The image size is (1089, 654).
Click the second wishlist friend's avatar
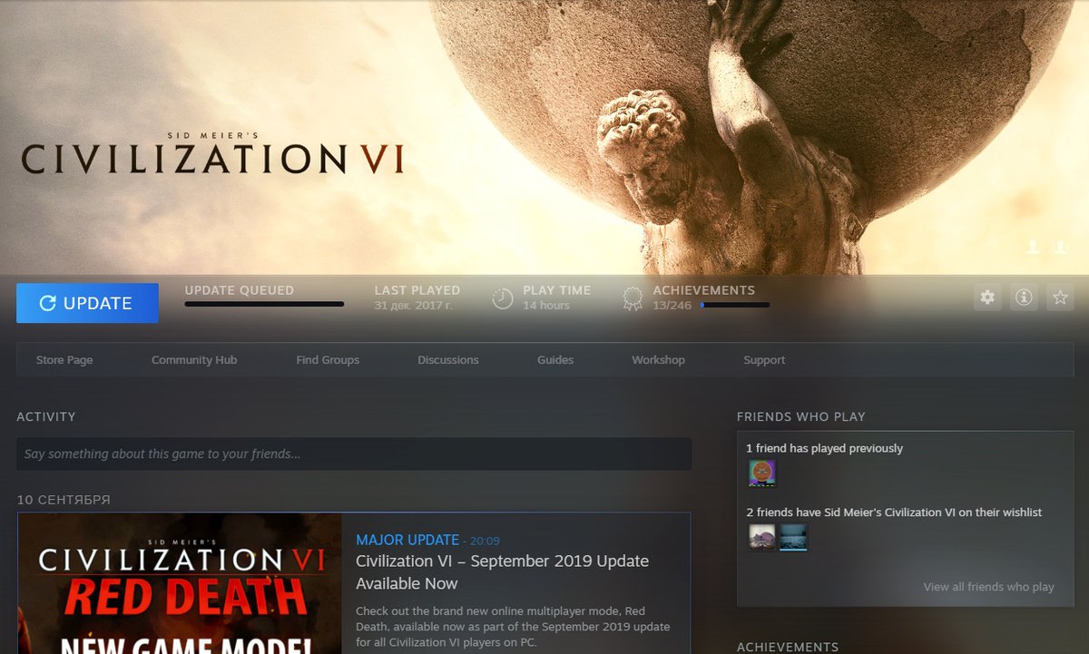[x=793, y=537]
